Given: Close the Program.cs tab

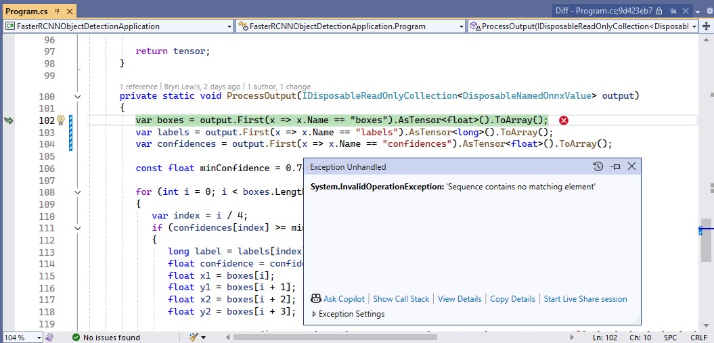Looking at the screenshot, I should coord(70,11).
